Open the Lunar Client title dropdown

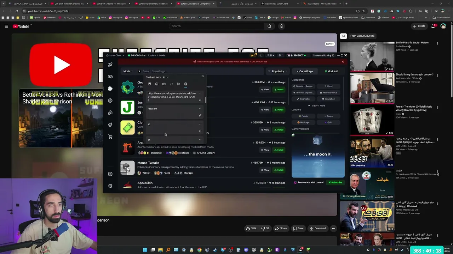coord(115,55)
